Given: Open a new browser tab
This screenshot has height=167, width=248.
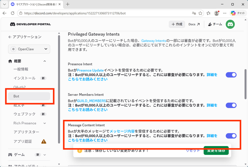Looking at the screenshot, I should [68, 4].
